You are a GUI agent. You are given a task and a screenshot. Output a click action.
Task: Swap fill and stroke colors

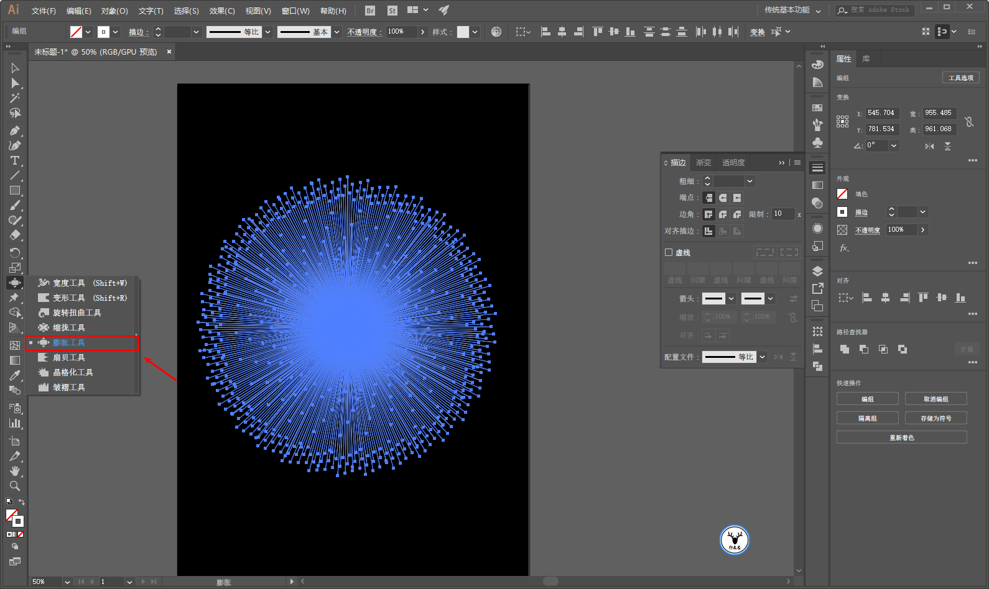pos(22,502)
